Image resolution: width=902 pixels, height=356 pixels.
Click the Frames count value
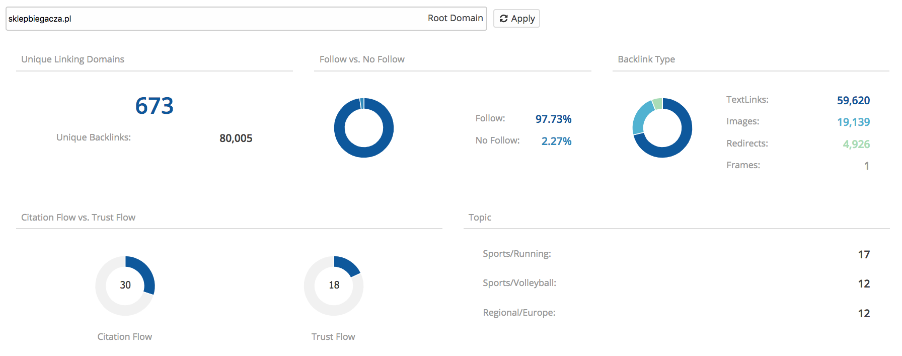tap(866, 166)
